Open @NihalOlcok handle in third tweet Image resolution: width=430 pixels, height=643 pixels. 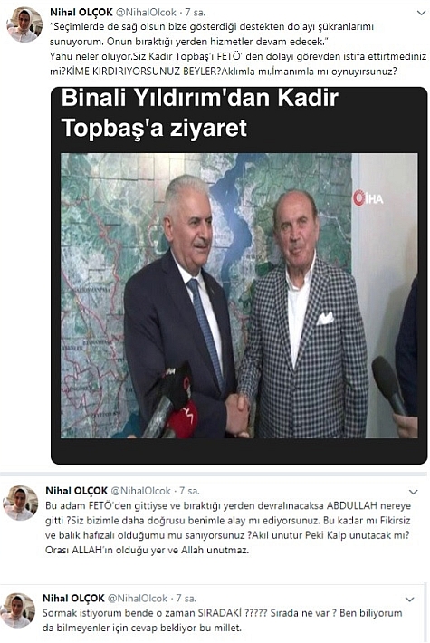click(138, 599)
